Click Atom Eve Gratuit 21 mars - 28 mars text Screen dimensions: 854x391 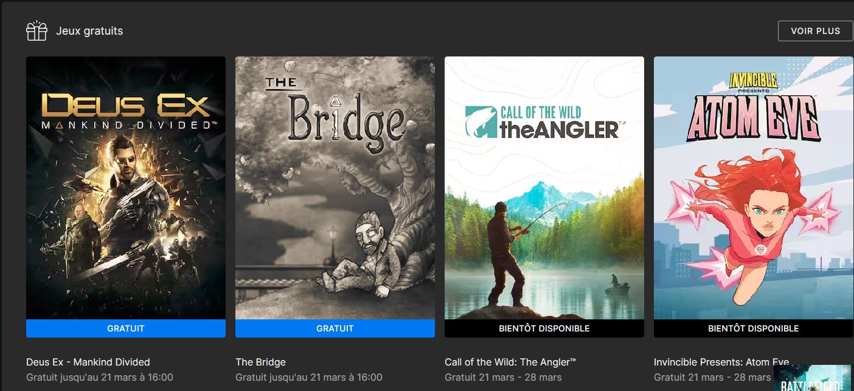(x=712, y=378)
